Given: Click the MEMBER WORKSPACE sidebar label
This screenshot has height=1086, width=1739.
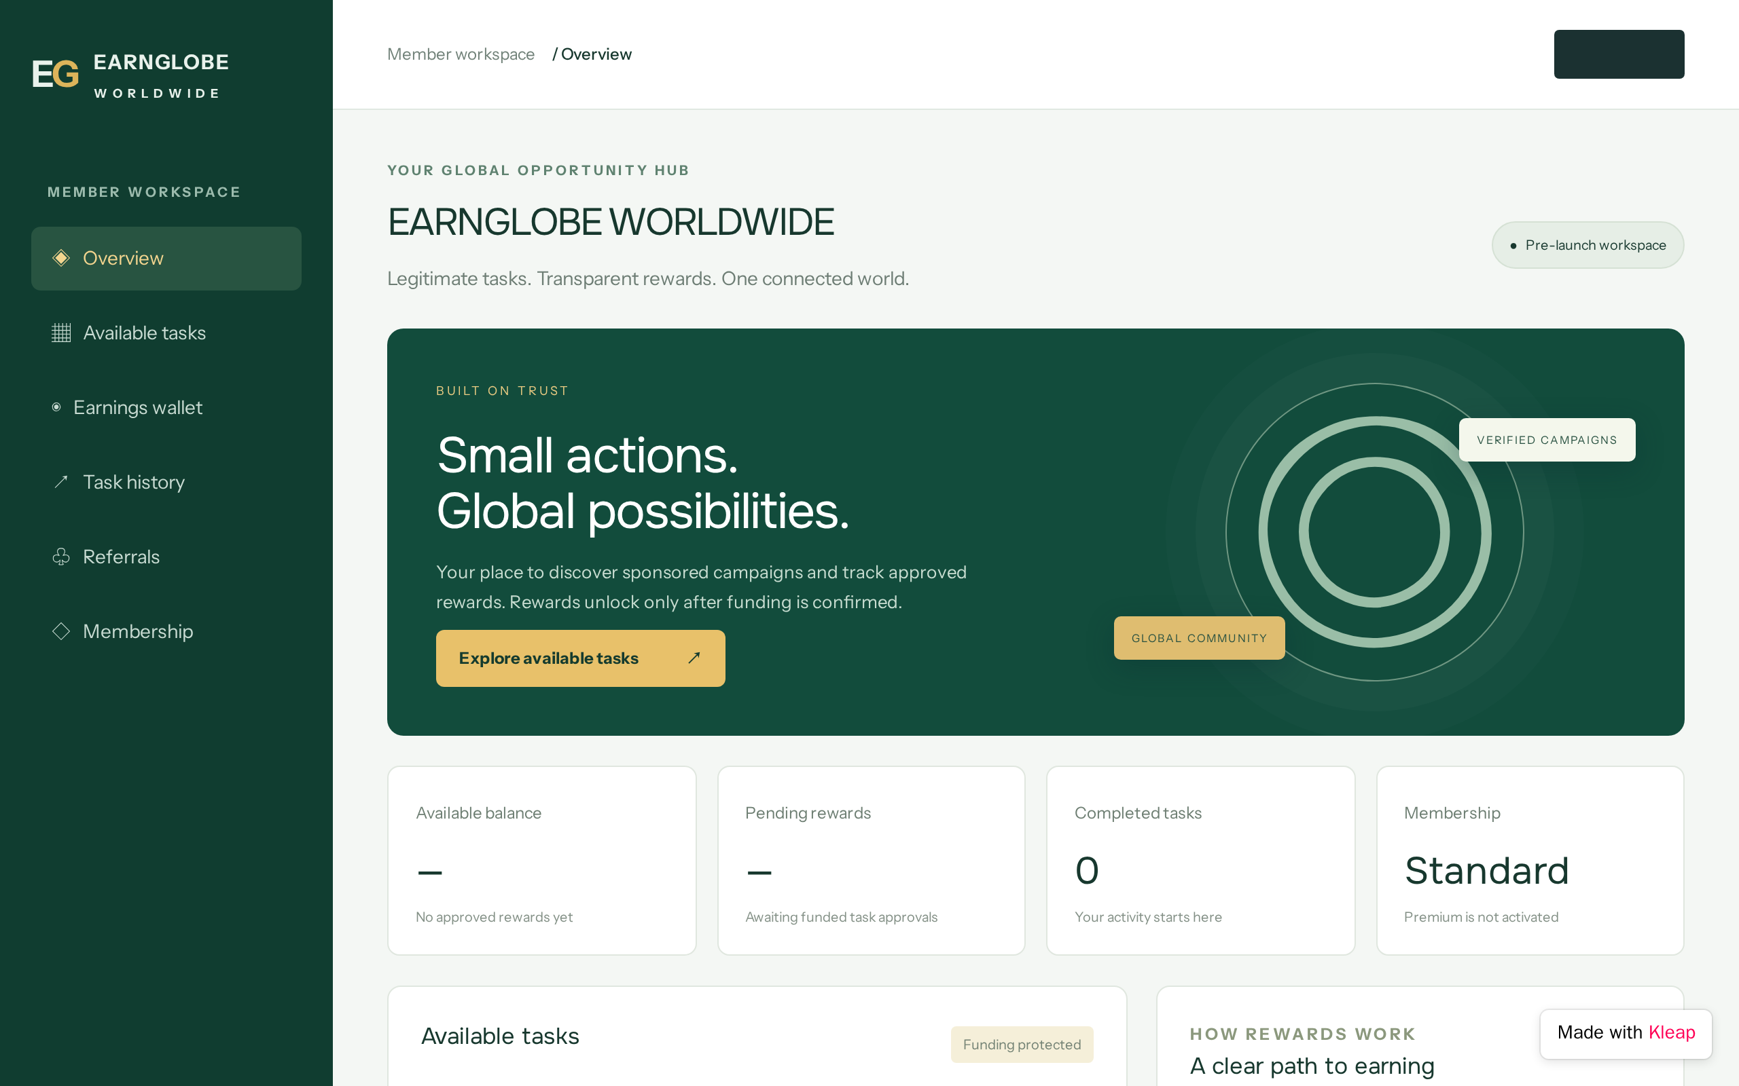Looking at the screenshot, I should point(144,193).
